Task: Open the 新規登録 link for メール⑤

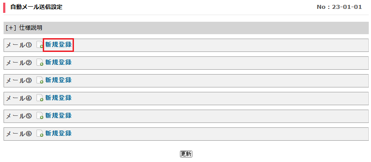Action: click(58, 115)
